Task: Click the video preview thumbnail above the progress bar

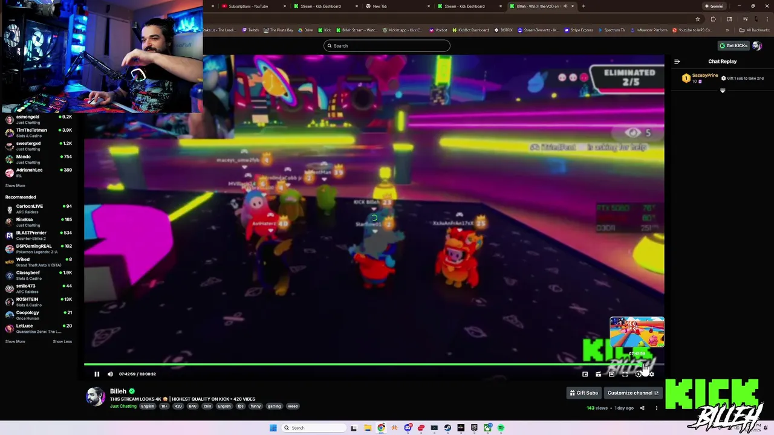Action: (x=637, y=332)
